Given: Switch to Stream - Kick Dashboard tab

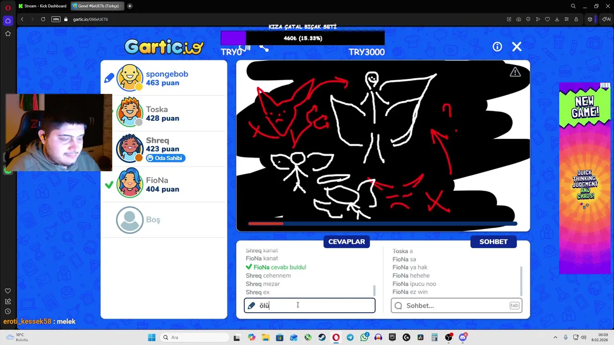Looking at the screenshot, I should (x=43, y=6).
